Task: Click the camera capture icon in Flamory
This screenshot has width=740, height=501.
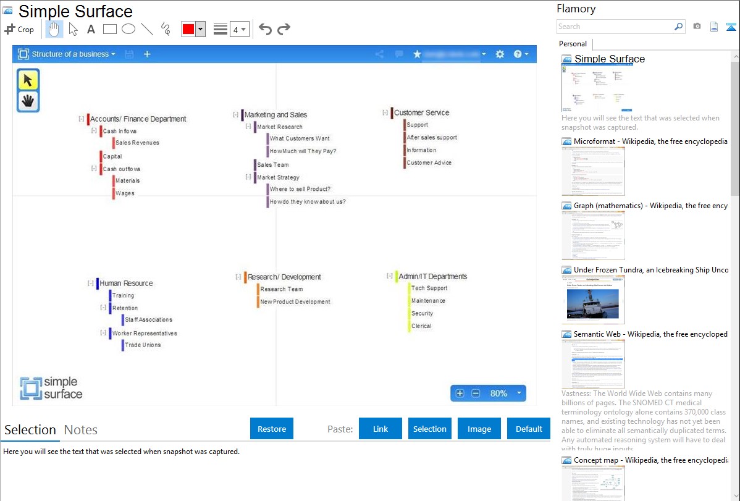Action: [x=697, y=27]
